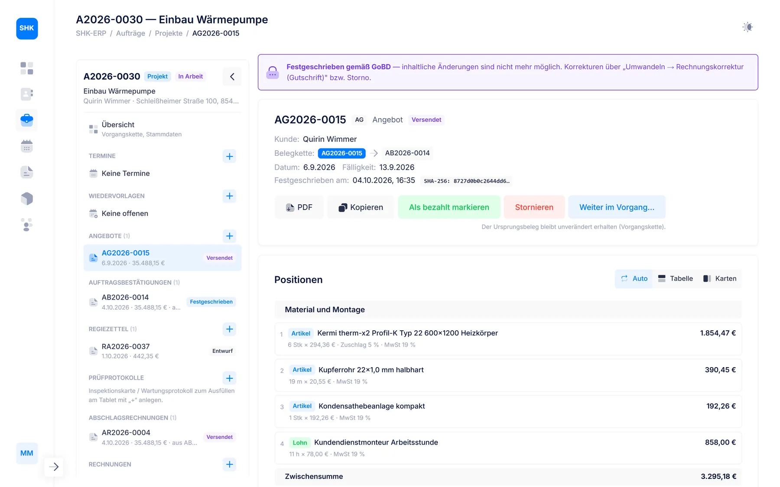The width and height of the screenshot is (780, 487).
Task: Open the team members icon in the sidebar
Action: pos(27,225)
